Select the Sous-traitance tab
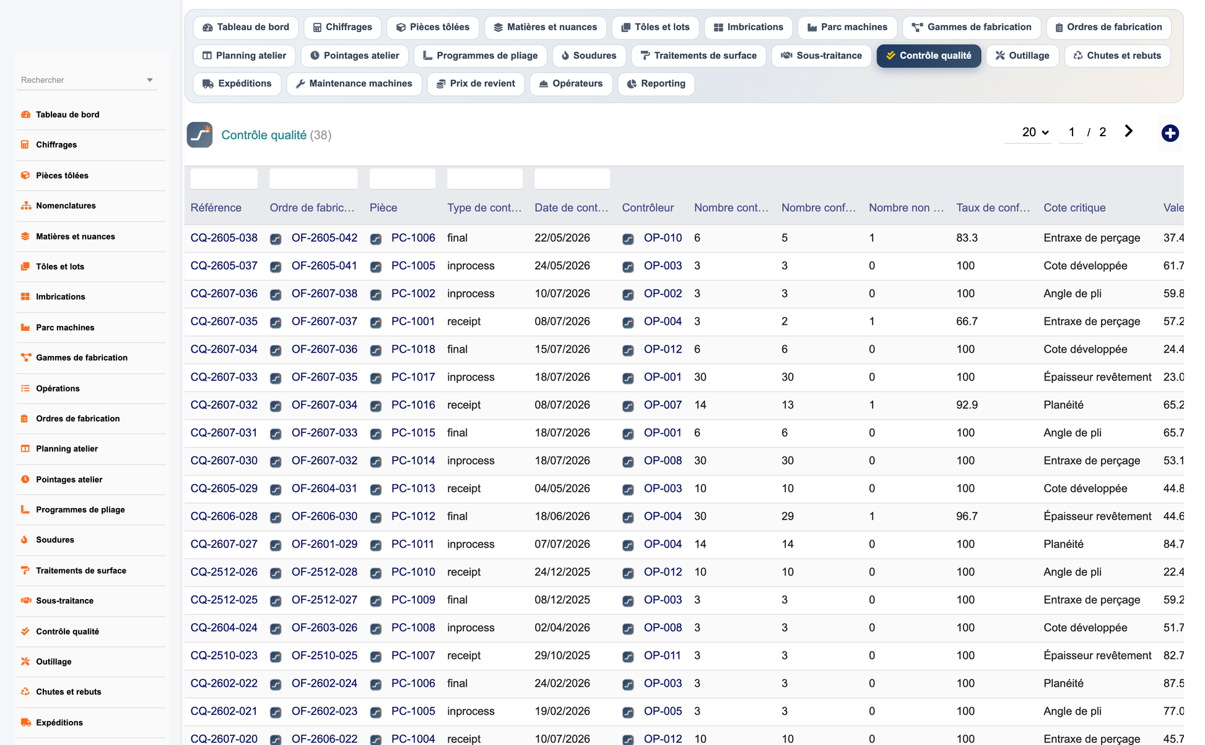1205x745 pixels. click(x=821, y=56)
